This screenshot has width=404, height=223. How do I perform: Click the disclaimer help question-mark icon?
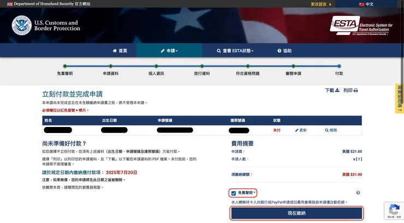pos(358,192)
